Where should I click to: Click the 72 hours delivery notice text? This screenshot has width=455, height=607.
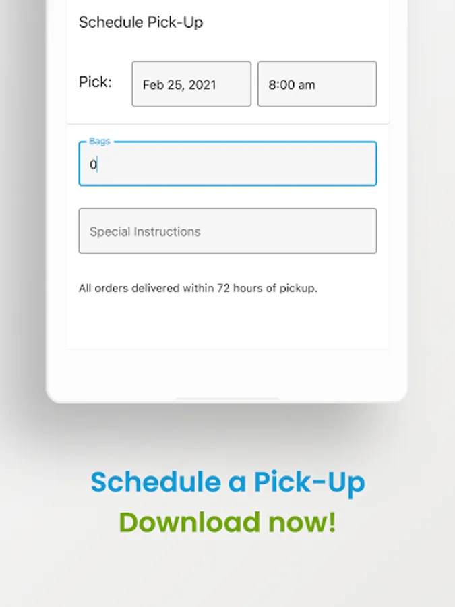pos(198,289)
